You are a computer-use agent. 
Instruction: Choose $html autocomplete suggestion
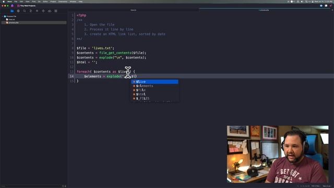[154, 94]
